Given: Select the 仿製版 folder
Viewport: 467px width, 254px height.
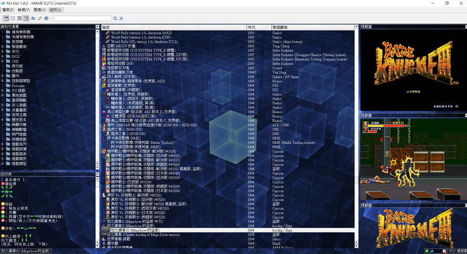Looking at the screenshot, I should 15,71.
